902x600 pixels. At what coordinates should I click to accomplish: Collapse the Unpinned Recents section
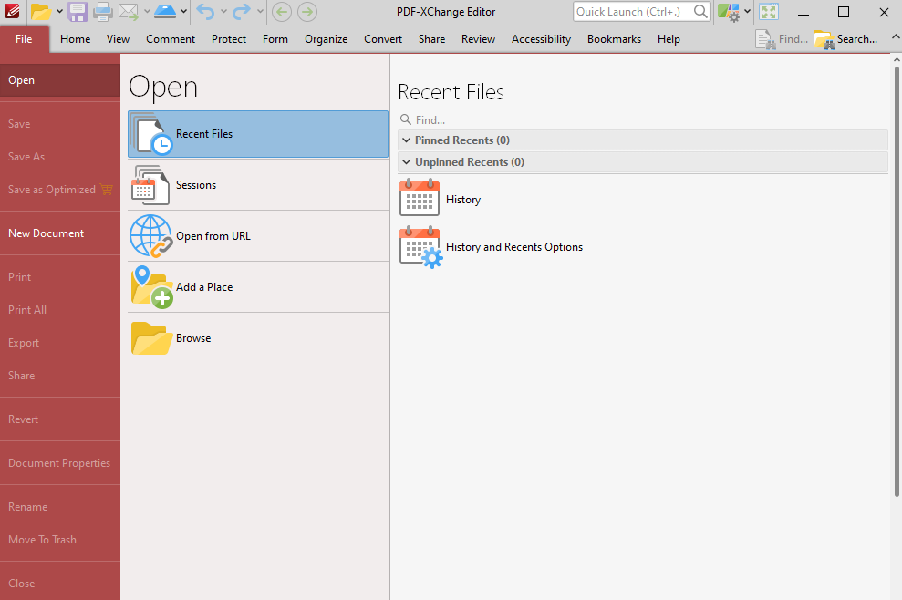point(407,161)
